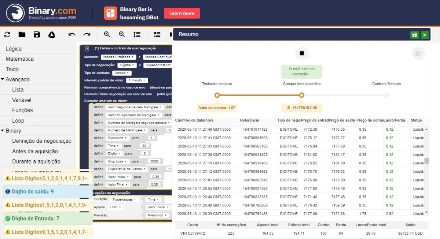This screenshot has width=440, height=239.
Task: Collapse the Binary category
Action: 3,131
